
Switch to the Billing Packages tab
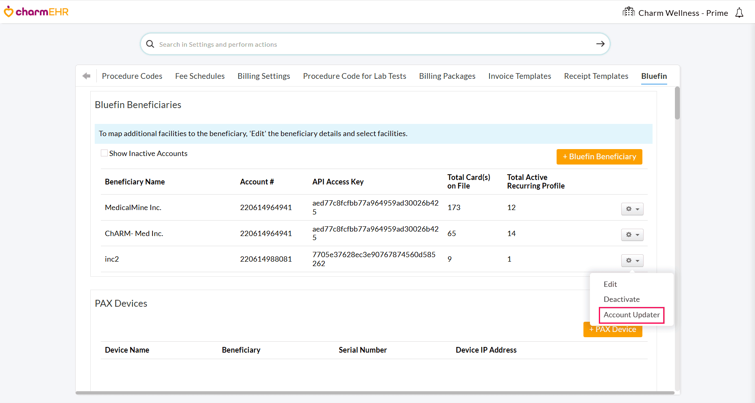pyautogui.click(x=447, y=76)
